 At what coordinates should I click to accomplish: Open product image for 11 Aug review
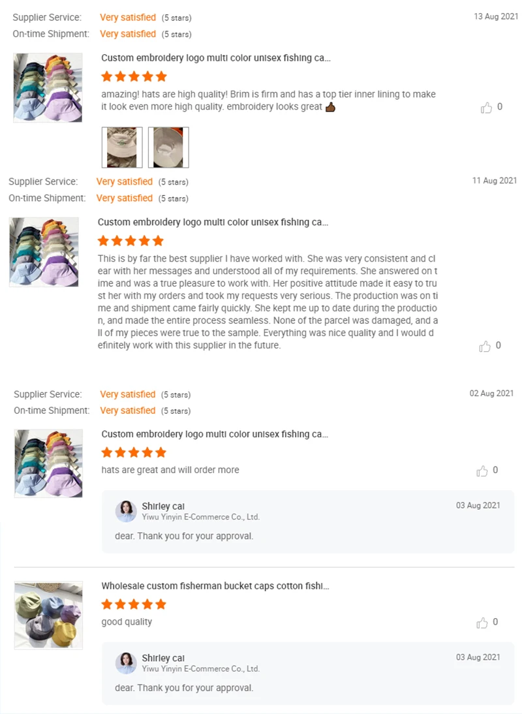(44, 252)
